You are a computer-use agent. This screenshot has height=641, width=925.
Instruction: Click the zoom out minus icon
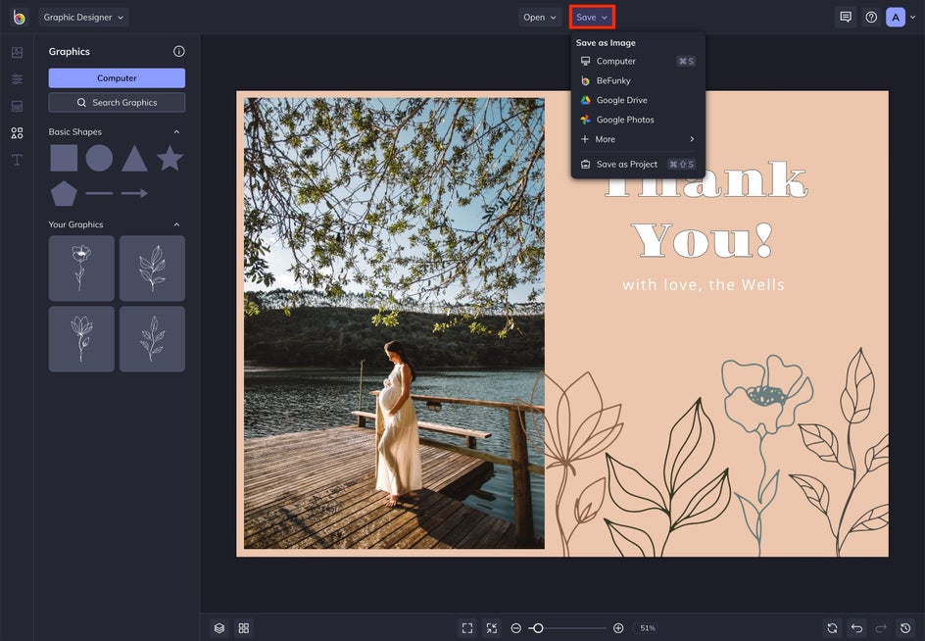(515, 628)
